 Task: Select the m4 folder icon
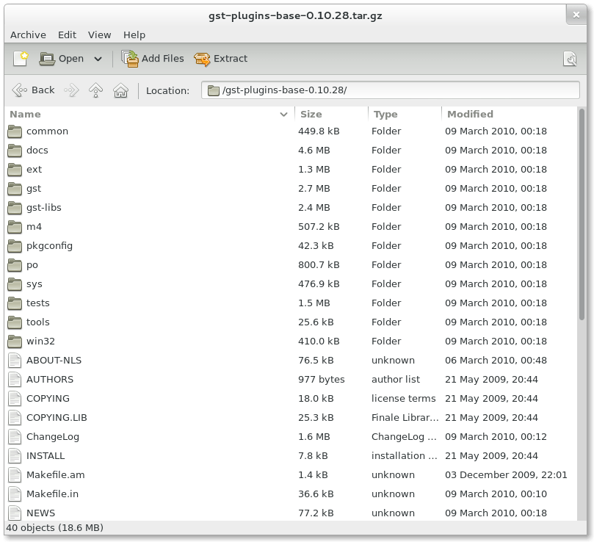point(15,227)
